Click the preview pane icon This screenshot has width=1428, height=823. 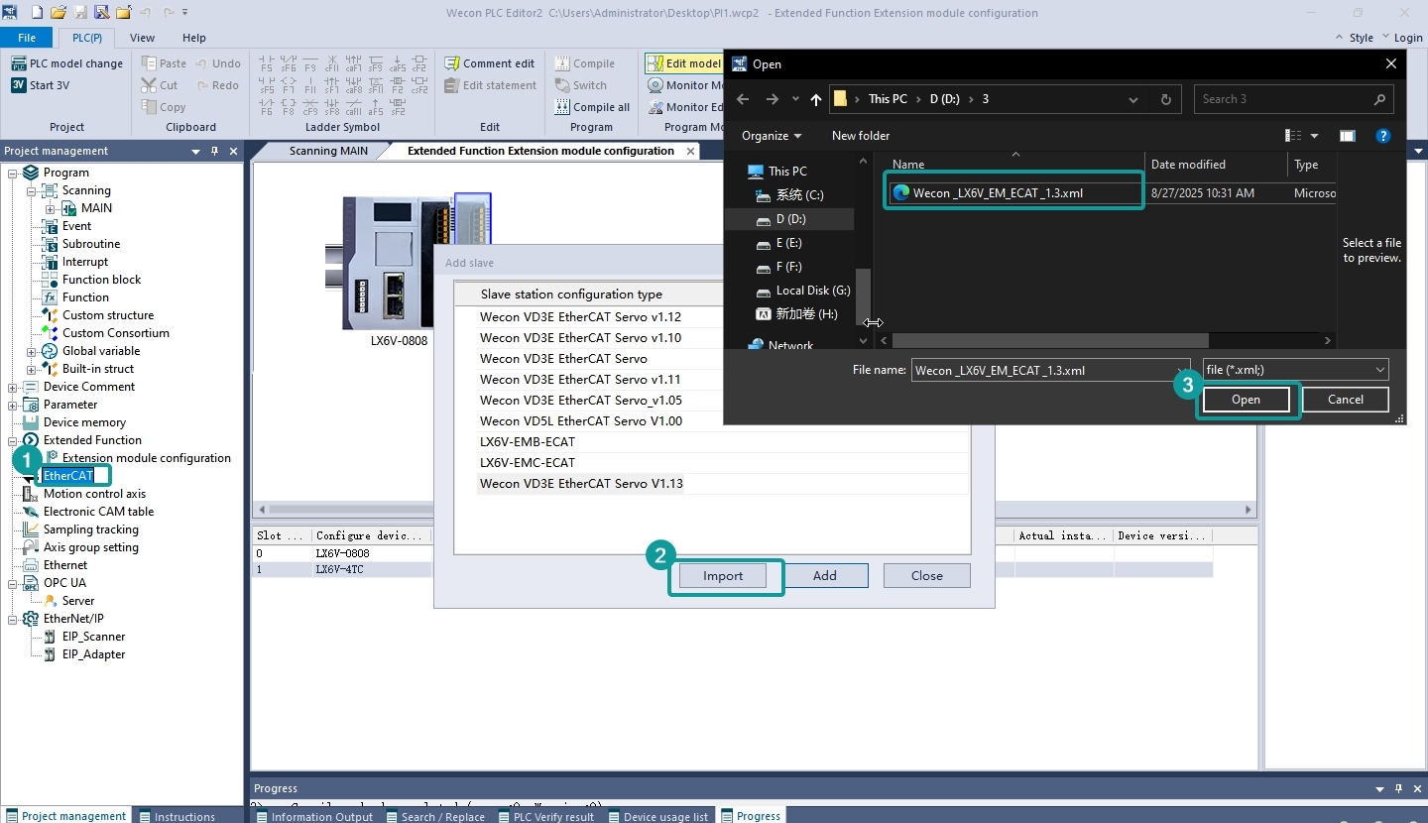(x=1347, y=136)
